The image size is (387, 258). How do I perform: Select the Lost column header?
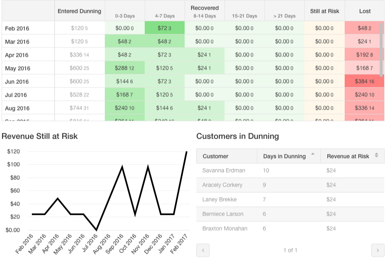(365, 11)
